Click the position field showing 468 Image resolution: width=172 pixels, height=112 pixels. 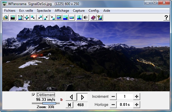(80, 105)
